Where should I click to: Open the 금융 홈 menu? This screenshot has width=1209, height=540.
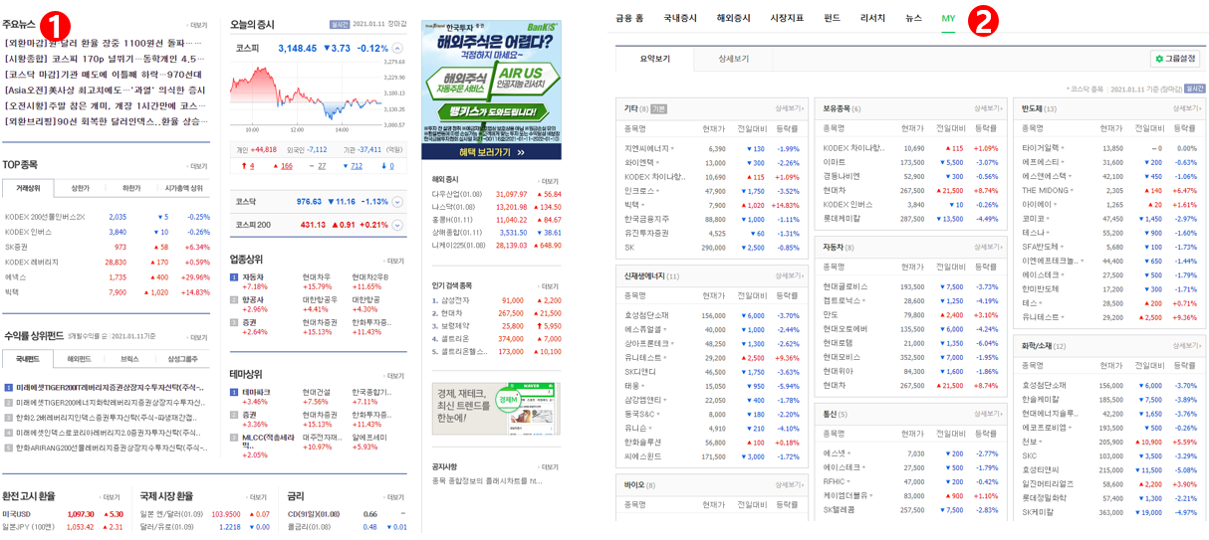[629, 18]
